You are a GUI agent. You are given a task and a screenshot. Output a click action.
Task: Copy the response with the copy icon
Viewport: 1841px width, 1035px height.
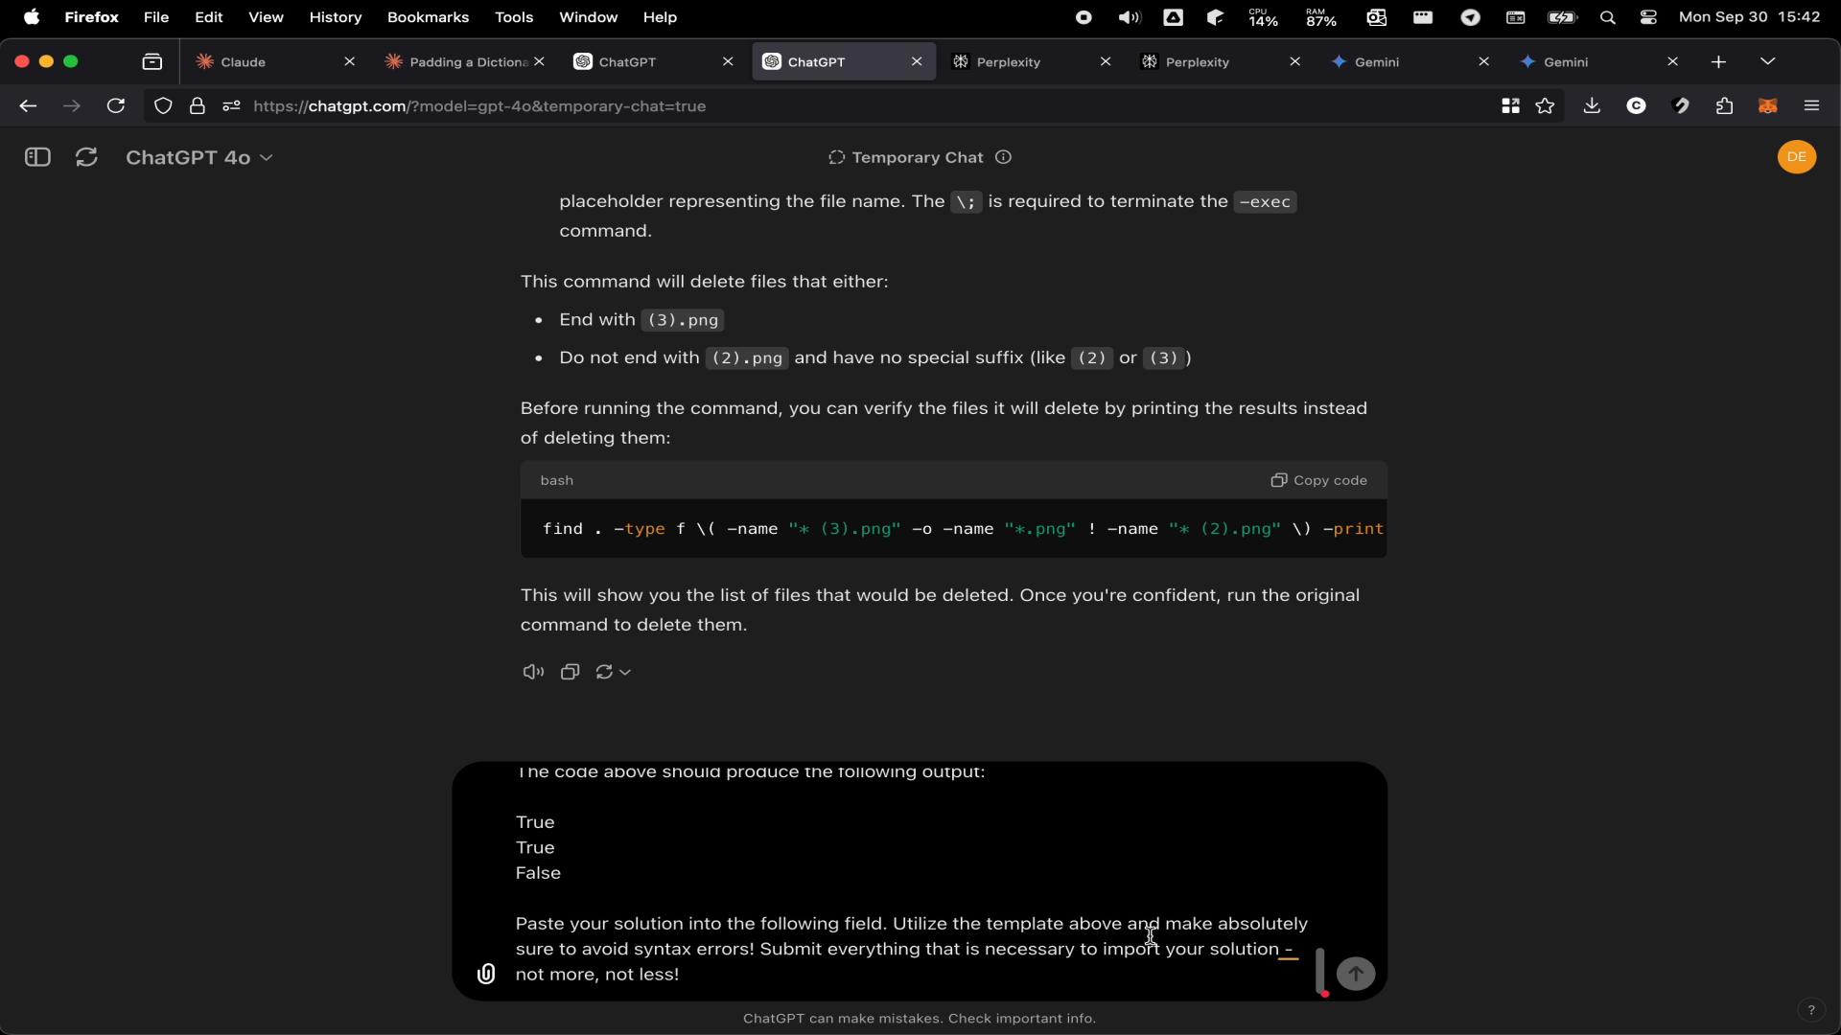(x=571, y=672)
